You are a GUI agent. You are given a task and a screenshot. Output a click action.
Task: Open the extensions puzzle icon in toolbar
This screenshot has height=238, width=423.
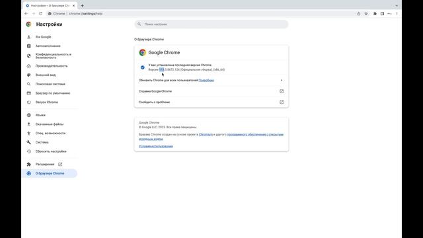375,13
